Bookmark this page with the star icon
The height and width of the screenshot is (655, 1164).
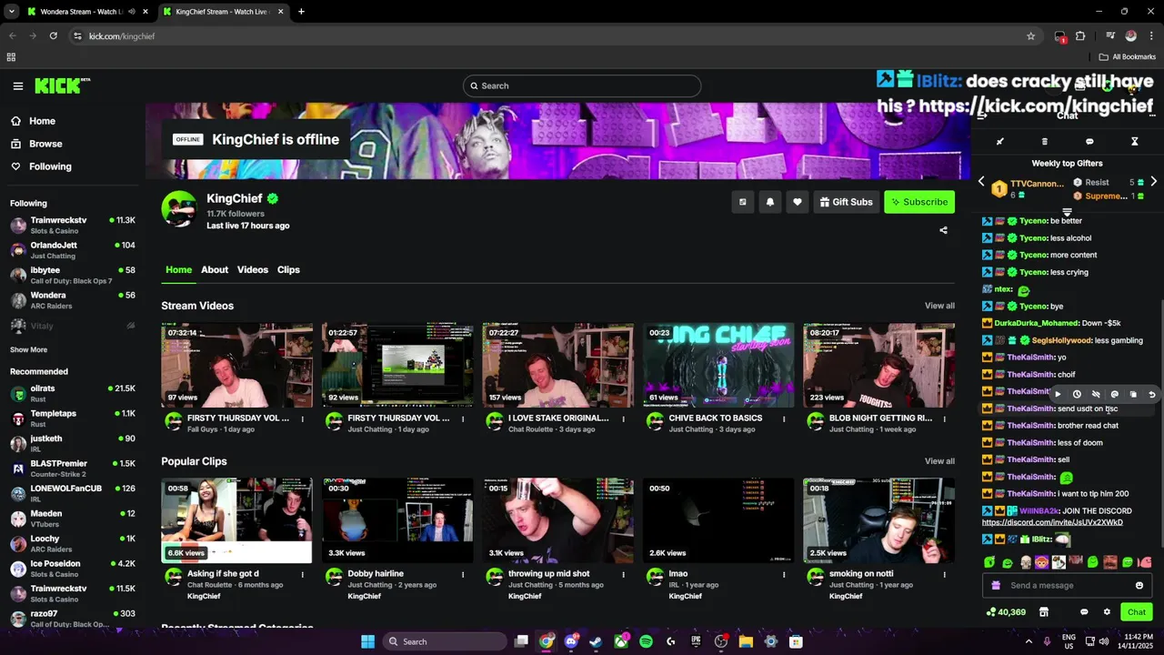[1030, 36]
